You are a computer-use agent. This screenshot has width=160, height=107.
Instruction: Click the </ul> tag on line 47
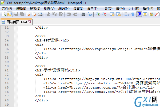coord(40,96)
